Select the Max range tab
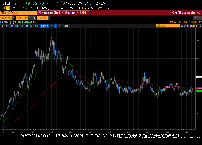 point(37,26)
